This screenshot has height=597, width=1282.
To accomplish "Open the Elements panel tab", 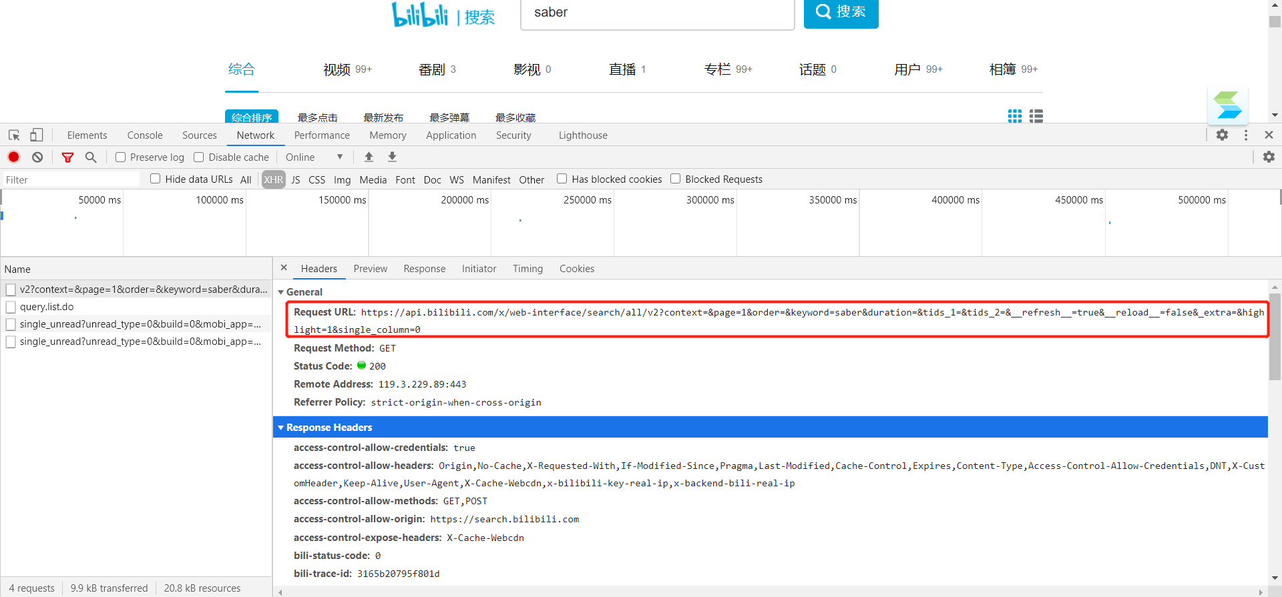I will click(x=87, y=135).
